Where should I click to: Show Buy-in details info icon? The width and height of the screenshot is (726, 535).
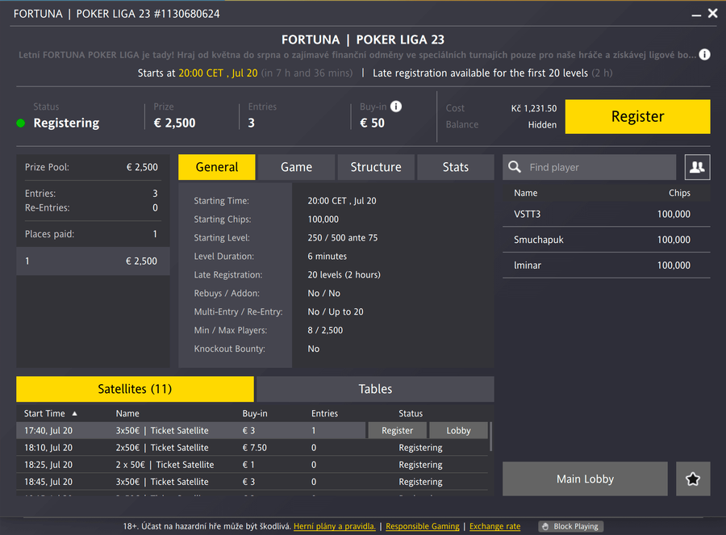(396, 107)
